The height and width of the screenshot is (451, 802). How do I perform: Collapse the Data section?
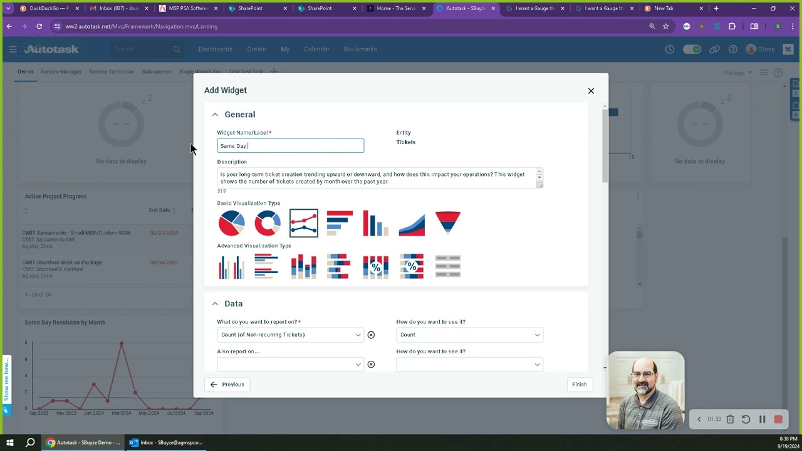pyautogui.click(x=215, y=304)
